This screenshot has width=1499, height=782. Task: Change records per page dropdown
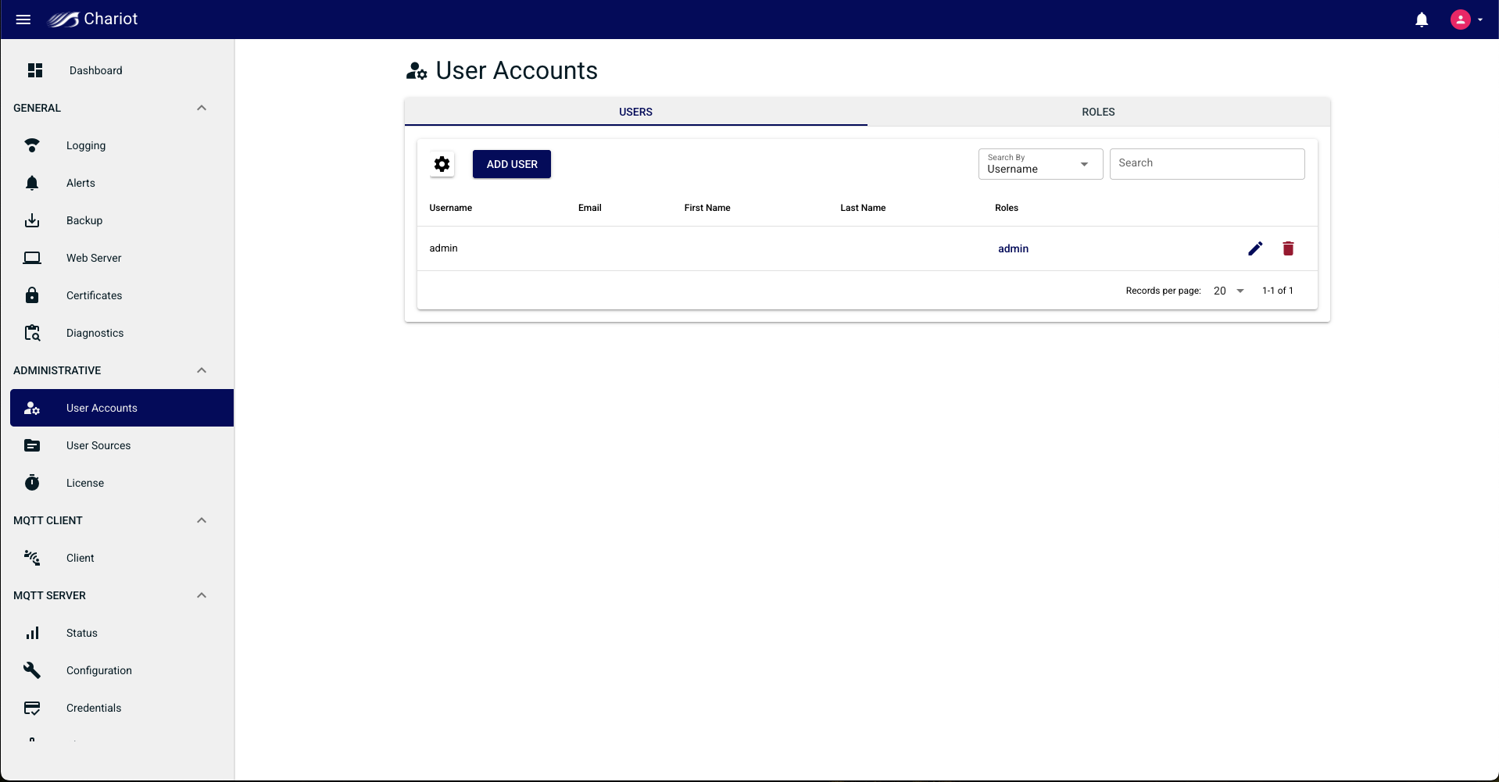[1229, 291]
